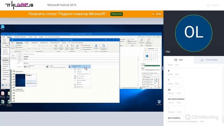Click the OL presenter avatar circle
The width and height of the screenshot is (224, 126).
tap(194, 33)
